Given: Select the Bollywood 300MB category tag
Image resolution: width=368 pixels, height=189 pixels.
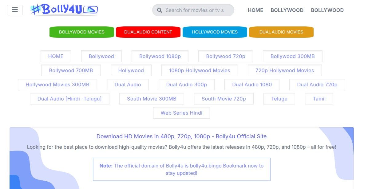Looking at the screenshot, I should (292, 56).
